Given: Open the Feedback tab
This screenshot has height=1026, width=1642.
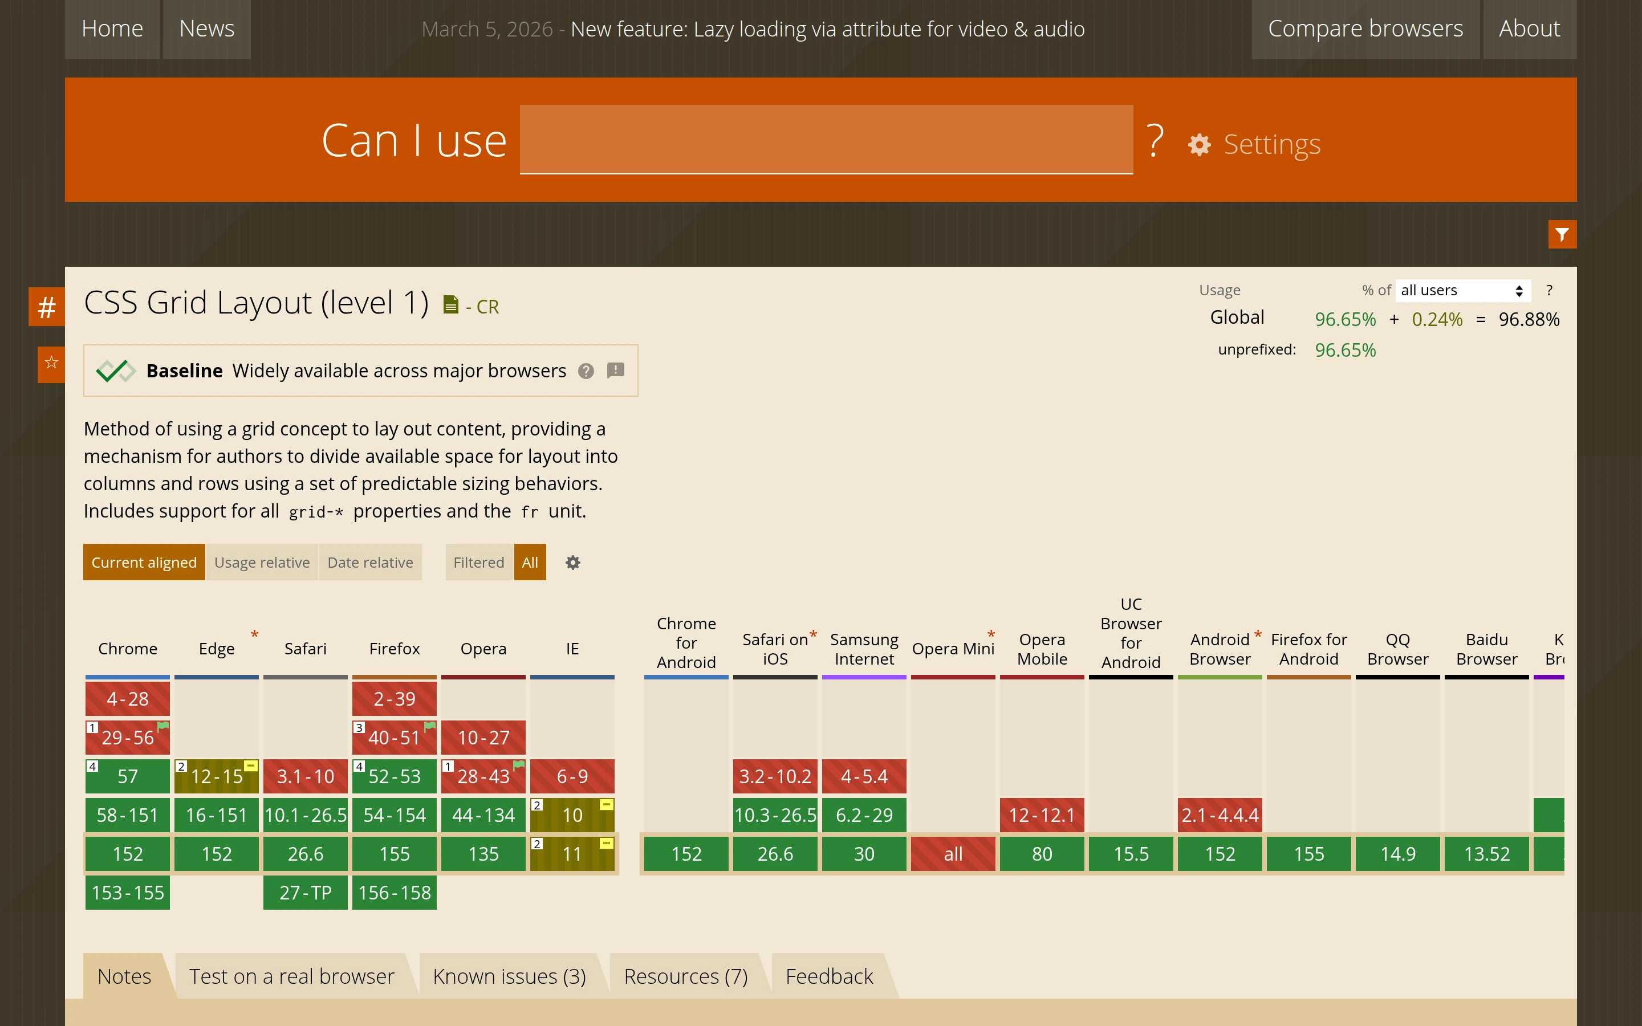Looking at the screenshot, I should click(829, 976).
